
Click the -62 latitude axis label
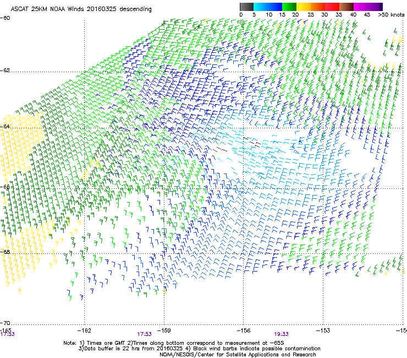5,70
